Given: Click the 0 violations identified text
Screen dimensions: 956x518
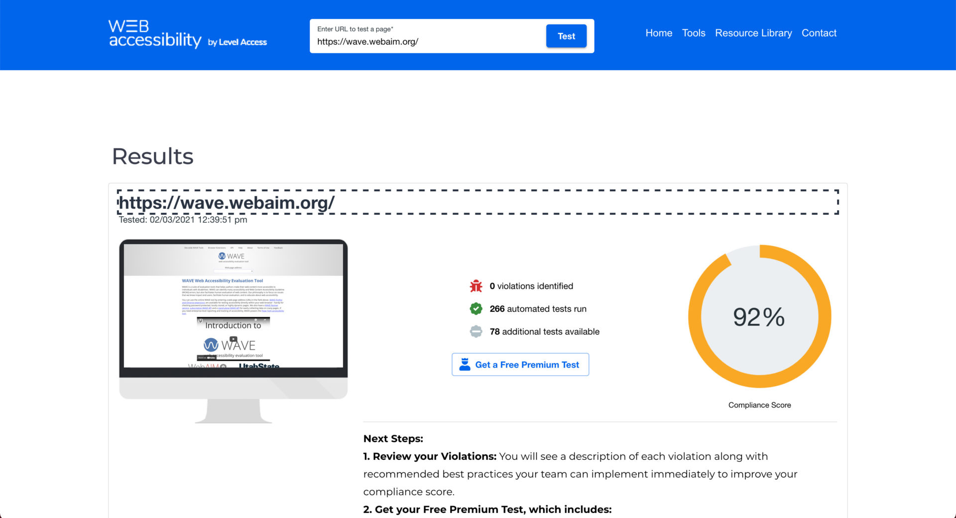Looking at the screenshot, I should coord(531,286).
